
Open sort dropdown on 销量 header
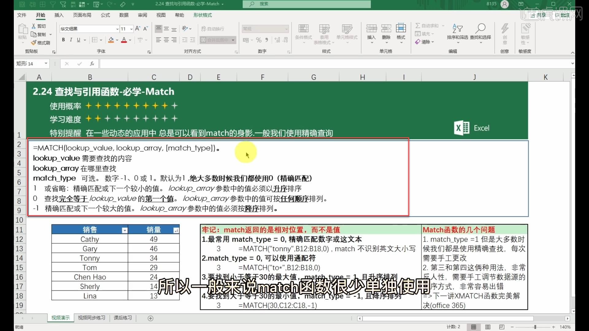point(176,230)
